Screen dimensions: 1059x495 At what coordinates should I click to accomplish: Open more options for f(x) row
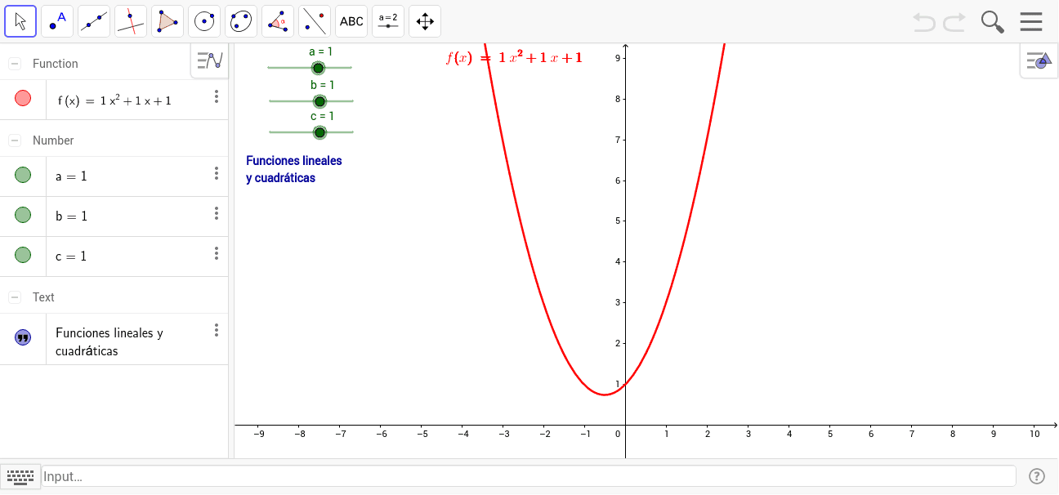[x=217, y=96]
